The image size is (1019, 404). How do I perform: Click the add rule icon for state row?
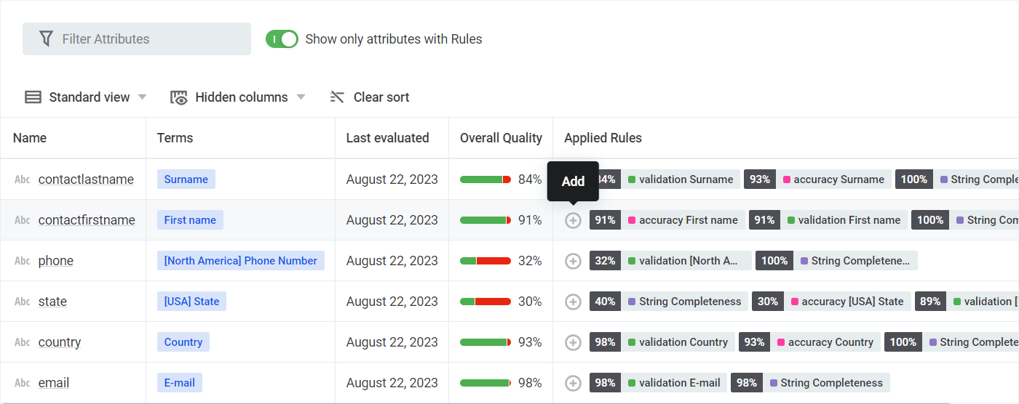click(x=574, y=302)
